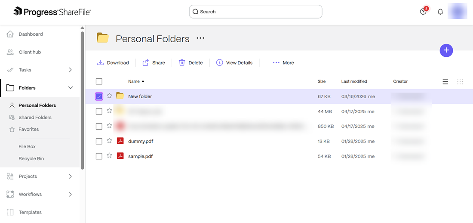
Task: Click the Tasks double-checkmark icon
Action: click(10, 70)
